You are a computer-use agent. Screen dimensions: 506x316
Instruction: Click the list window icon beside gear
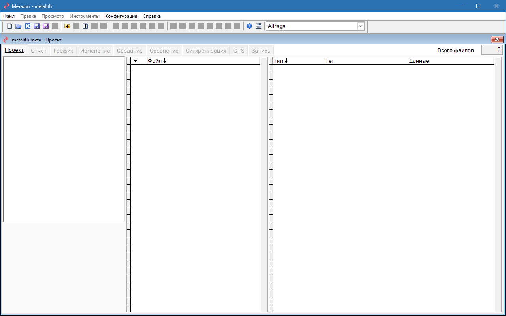tap(259, 26)
